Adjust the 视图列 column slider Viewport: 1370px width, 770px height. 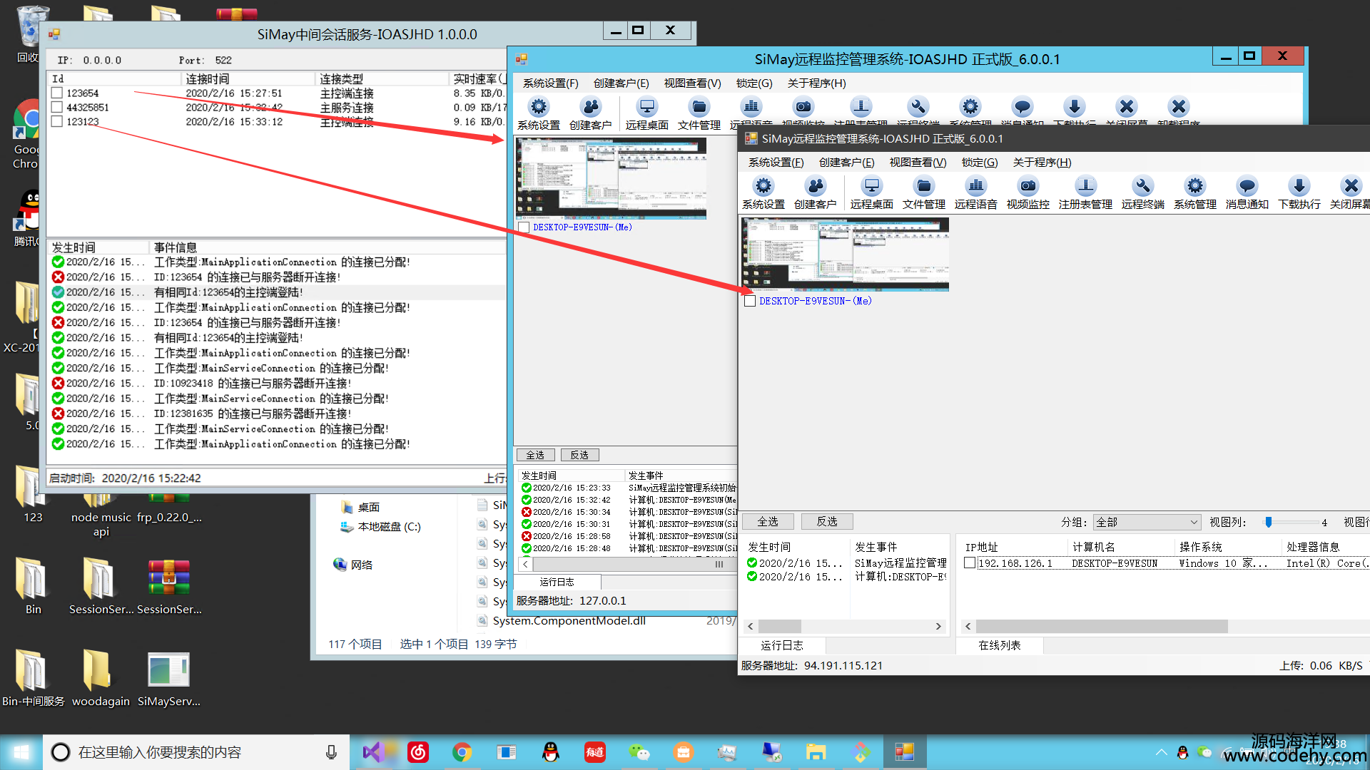pos(1269,522)
